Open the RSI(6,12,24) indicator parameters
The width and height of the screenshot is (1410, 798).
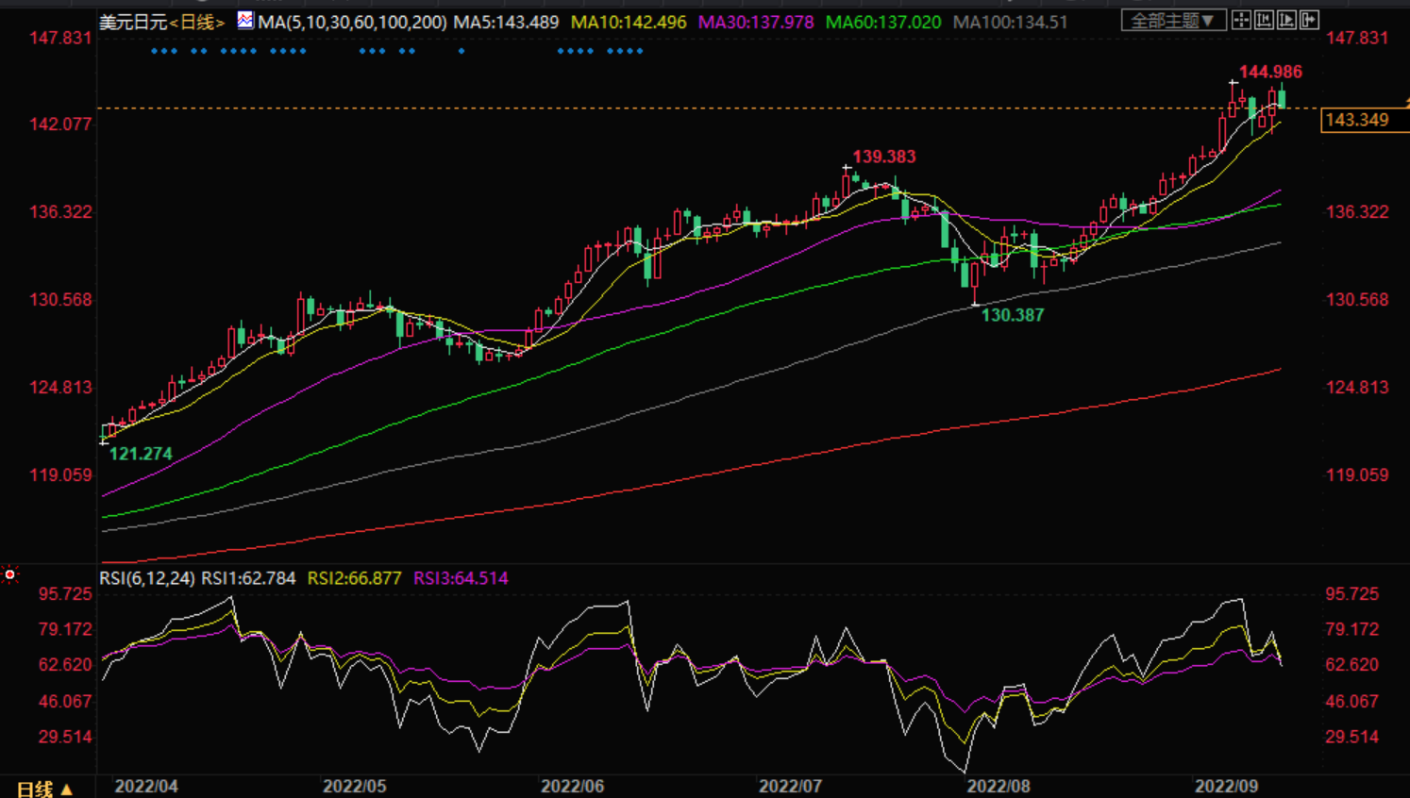(147, 578)
